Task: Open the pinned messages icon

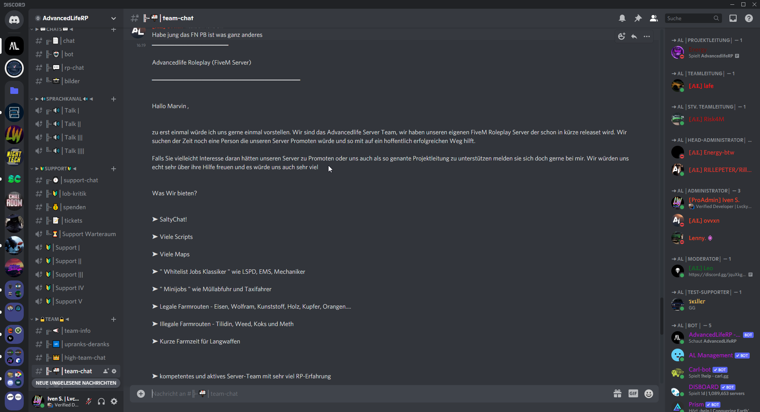Action: pyautogui.click(x=638, y=18)
